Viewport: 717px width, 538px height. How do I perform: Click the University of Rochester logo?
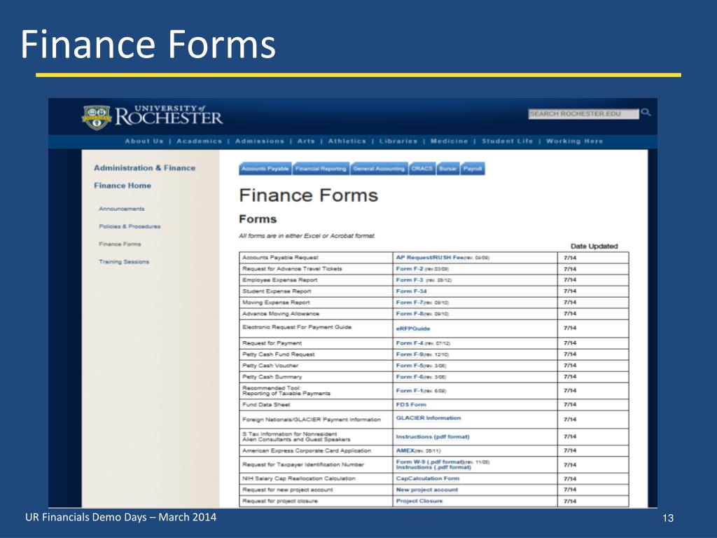152,117
